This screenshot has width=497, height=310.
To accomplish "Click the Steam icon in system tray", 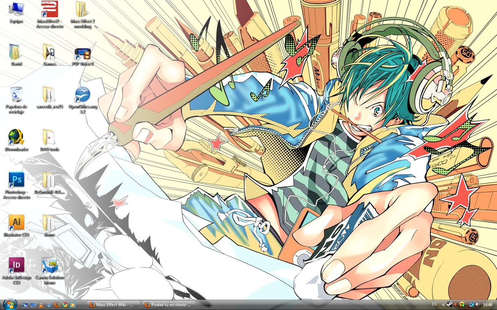I will pyautogui.click(x=449, y=304).
